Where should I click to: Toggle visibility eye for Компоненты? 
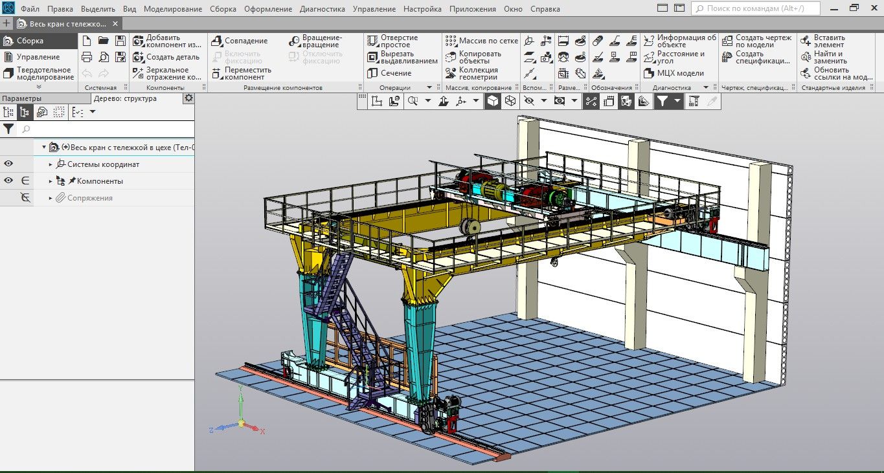pos(8,181)
